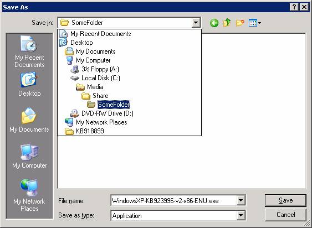Go up one folder level icon
The image size is (312, 228).
tap(227, 23)
